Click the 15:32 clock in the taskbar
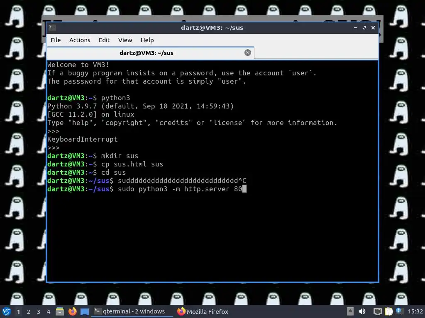Viewport: 425px width, 318px height. click(x=415, y=311)
